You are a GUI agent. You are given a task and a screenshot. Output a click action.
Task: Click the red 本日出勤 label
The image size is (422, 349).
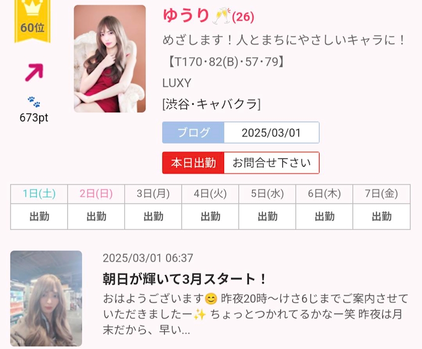[x=193, y=163]
